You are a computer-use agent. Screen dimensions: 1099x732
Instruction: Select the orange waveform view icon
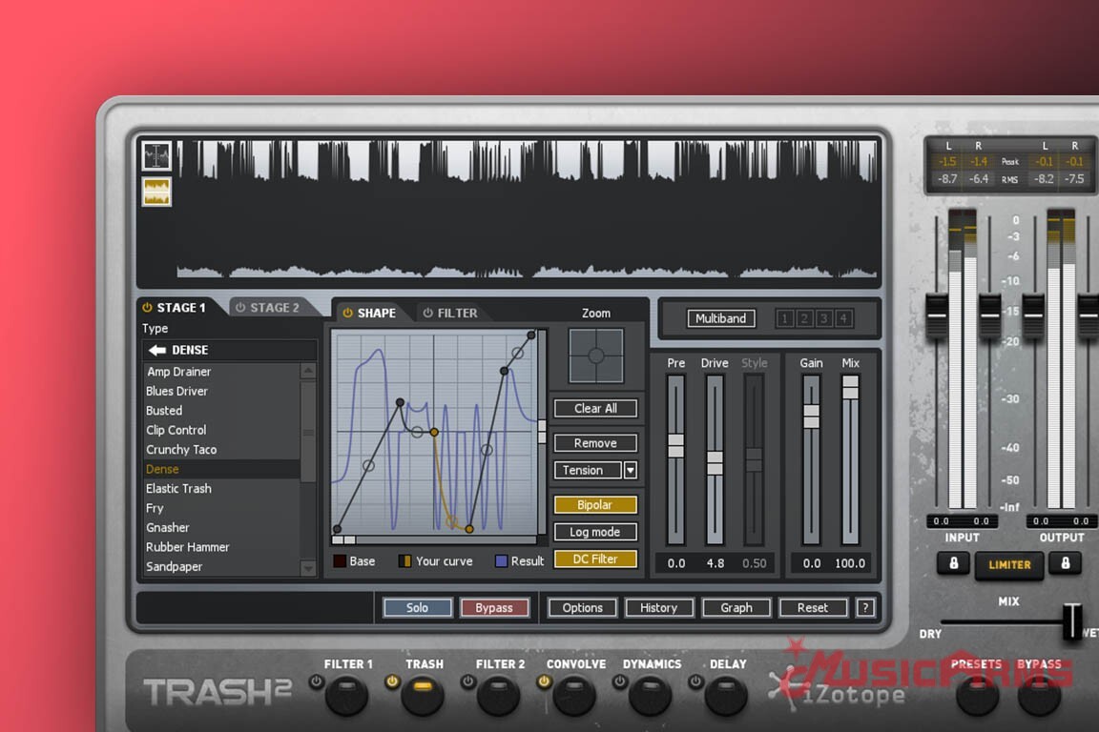click(x=156, y=192)
